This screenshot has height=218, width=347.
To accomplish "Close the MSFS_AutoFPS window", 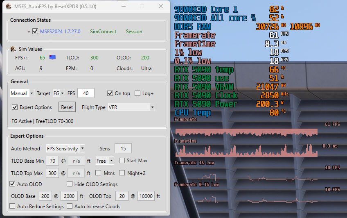I will (161, 7).
